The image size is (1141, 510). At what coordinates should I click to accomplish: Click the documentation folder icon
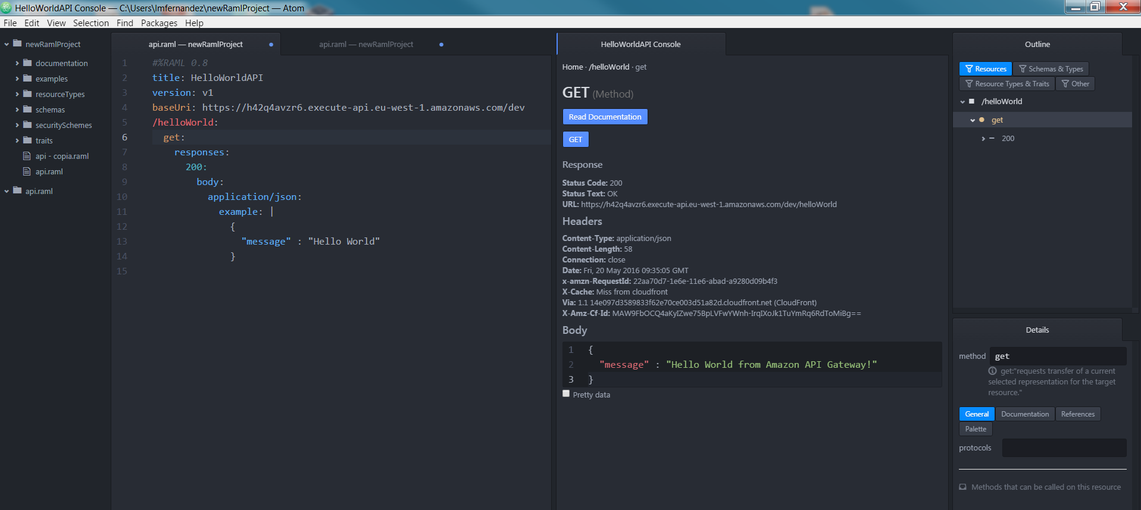[27, 62]
